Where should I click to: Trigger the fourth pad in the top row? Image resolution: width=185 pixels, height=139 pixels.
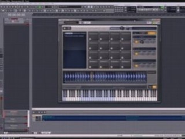[x=126, y=36]
